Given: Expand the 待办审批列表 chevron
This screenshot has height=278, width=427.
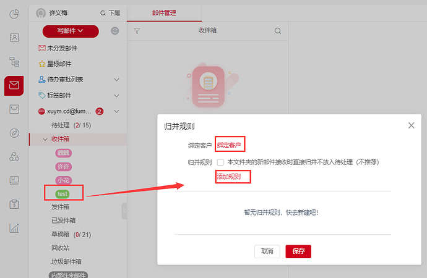Looking at the screenshot, I should (116, 80).
